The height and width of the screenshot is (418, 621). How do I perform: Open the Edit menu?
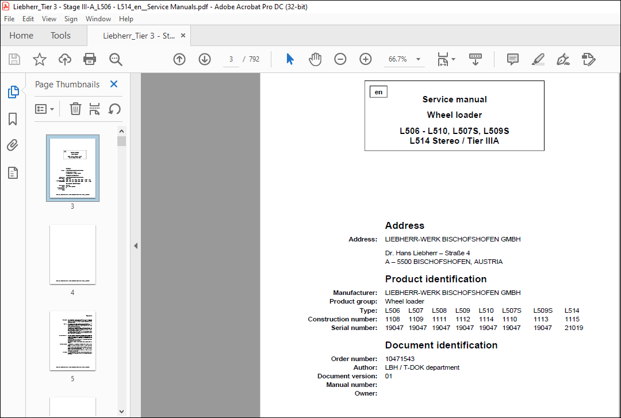tap(28, 18)
